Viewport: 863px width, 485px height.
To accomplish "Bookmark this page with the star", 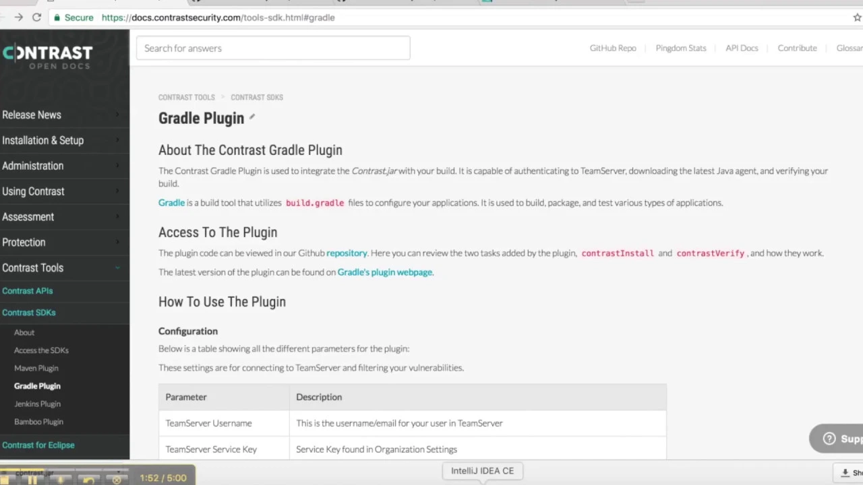I will click(x=858, y=18).
